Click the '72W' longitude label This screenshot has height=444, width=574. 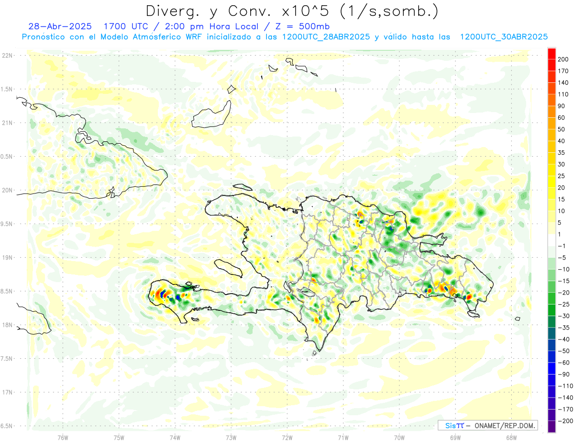coord(287,437)
